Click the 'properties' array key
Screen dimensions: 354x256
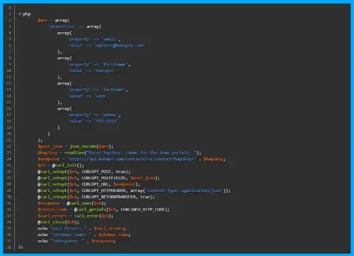[62, 27]
